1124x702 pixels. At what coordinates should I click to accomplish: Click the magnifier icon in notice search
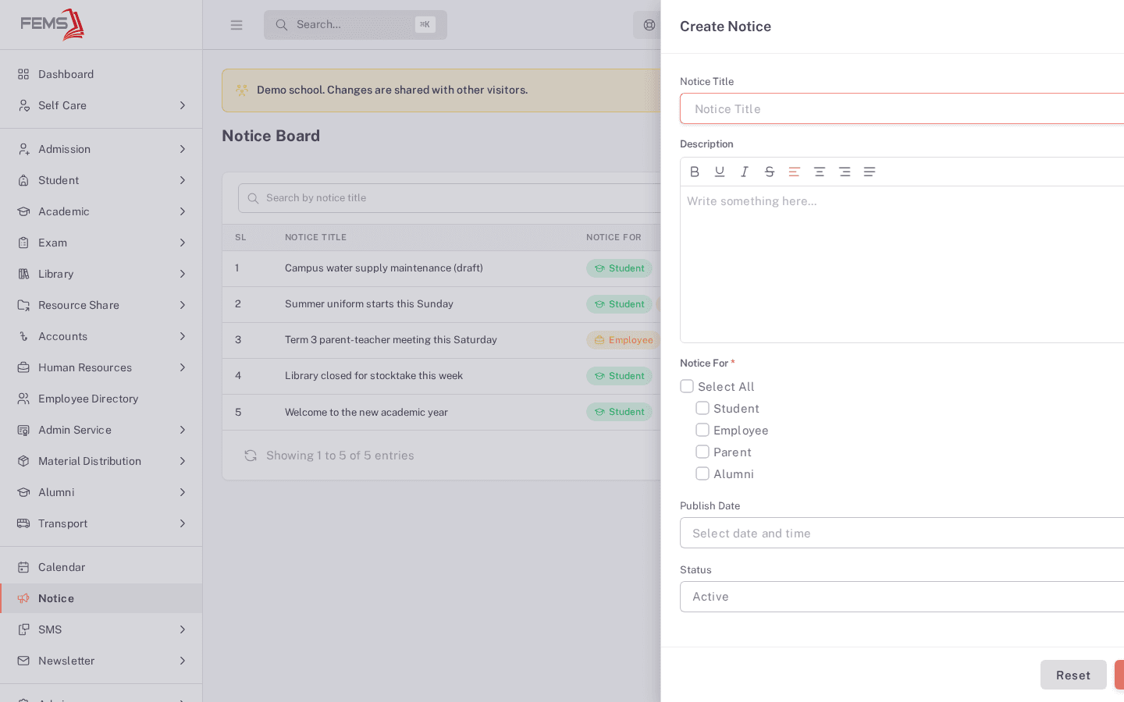[253, 198]
